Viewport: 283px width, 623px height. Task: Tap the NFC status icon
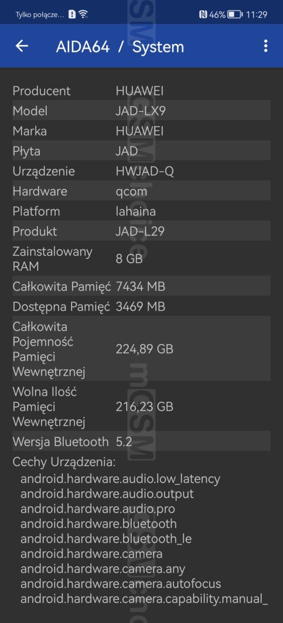[x=203, y=15]
